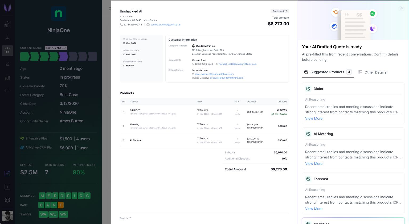Open oscar.martinez@dundermifflininc.com email link

pos(214,74)
